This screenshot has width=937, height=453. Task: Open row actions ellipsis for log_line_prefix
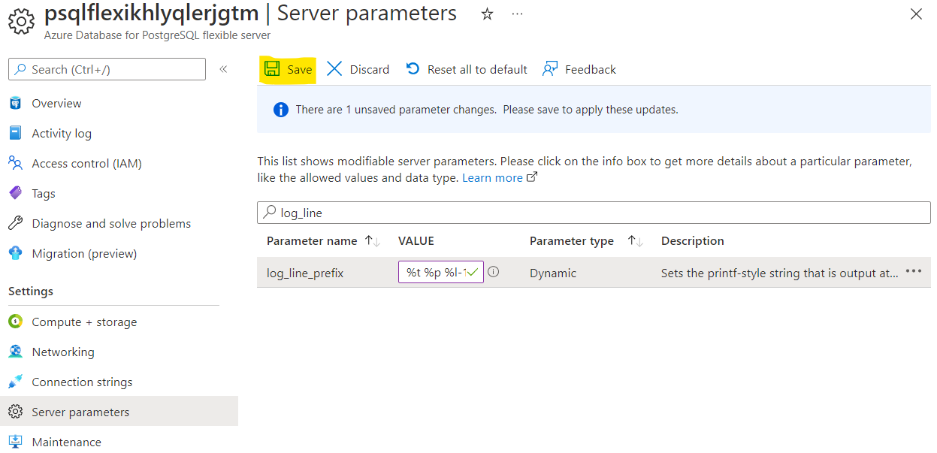pyautogui.click(x=914, y=272)
